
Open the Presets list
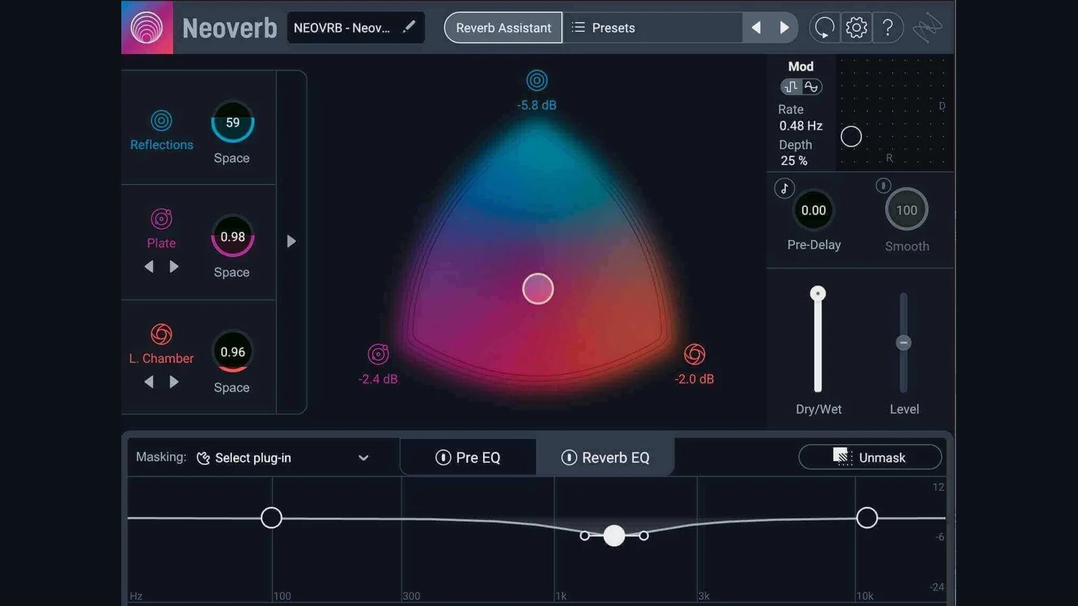[652, 28]
